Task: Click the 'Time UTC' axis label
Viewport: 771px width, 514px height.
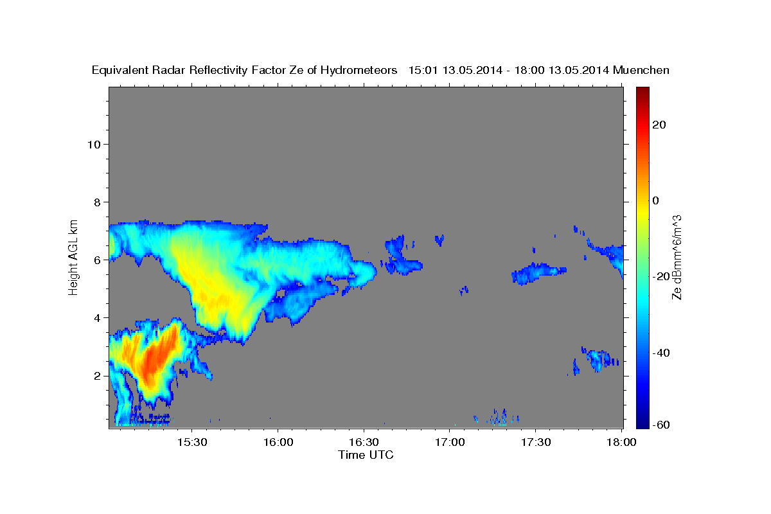Action: pyautogui.click(x=366, y=455)
